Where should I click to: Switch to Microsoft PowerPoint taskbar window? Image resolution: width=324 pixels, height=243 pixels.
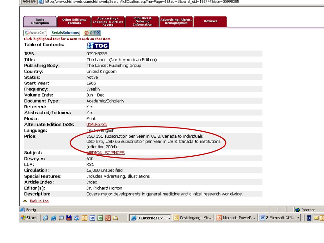236,218
